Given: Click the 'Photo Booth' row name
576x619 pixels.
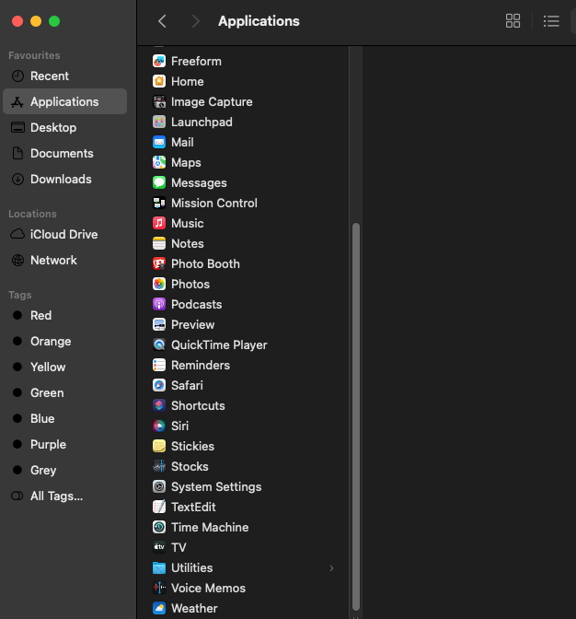Looking at the screenshot, I should coord(205,263).
